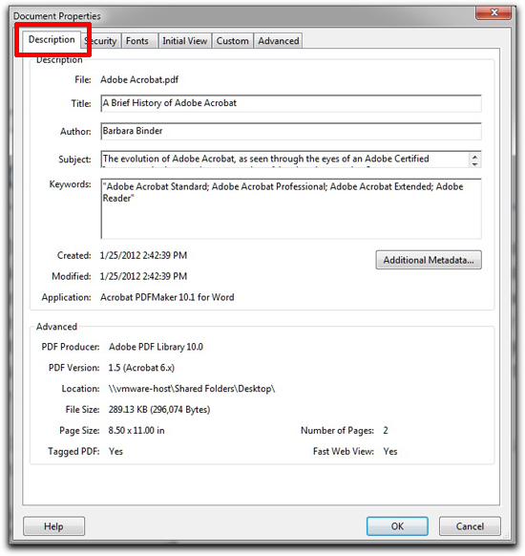The image size is (525, 556).
Task: Click the Subject field's down scroll arrow
Action: pos(474,163)
